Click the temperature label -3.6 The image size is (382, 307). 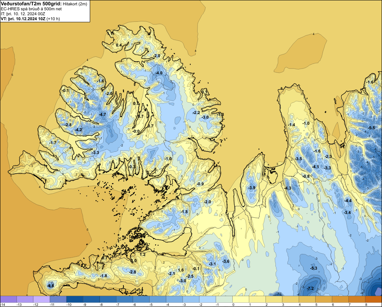226,261
